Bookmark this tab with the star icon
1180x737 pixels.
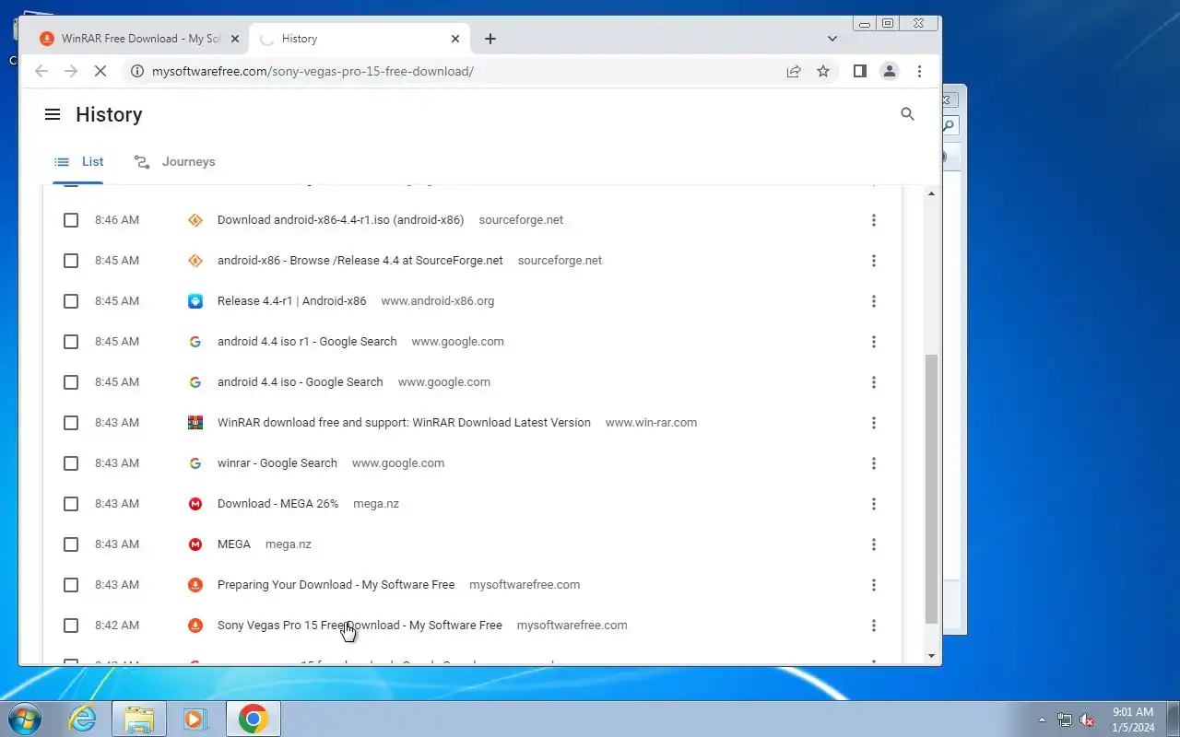coord(823,71)
